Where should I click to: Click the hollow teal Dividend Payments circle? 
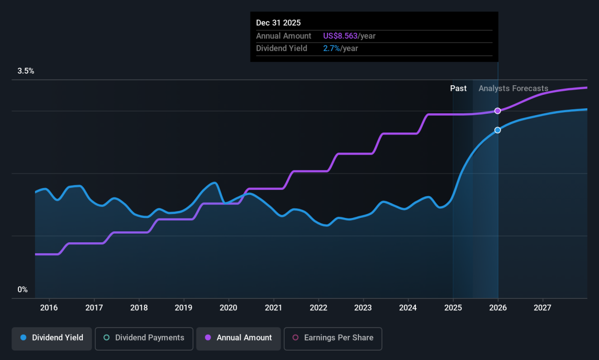point(106,338)
